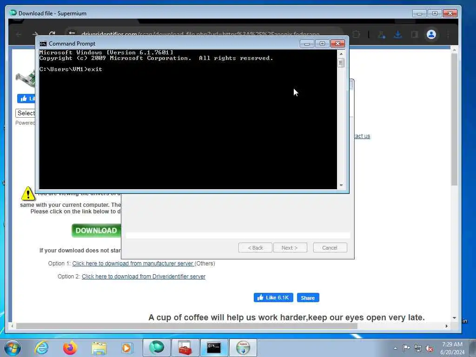Click the yellow warning triangle icon
This screenshot has height=357, width=476.
coord(28,194)
